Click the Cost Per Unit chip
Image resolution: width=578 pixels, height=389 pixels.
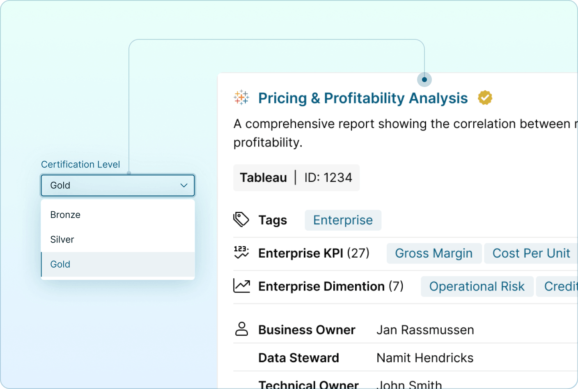pos(531,253)
